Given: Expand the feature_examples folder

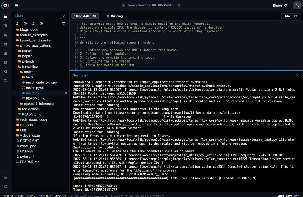Looking at the screenshot, I should coord(32,35).
